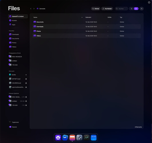Viewport: 152px width, 143px height.
Task: Open WDC WD40 4 TB external drive
Action: point(17,97)
